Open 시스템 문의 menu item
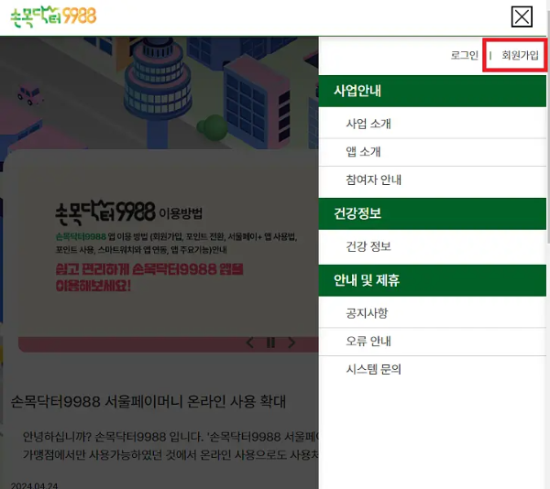Viewport: 550px width, 489px height. (x=432, y=370)
